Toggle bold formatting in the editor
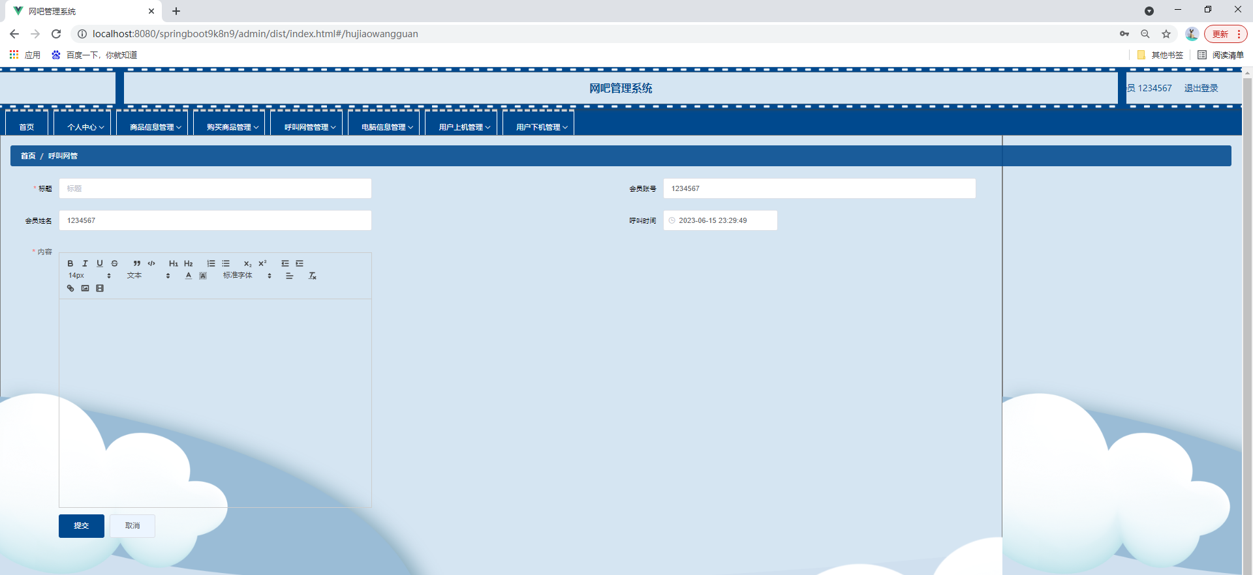 coord(70,263)
